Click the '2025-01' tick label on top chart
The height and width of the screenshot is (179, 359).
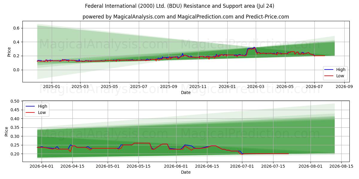tap(52, 87)
